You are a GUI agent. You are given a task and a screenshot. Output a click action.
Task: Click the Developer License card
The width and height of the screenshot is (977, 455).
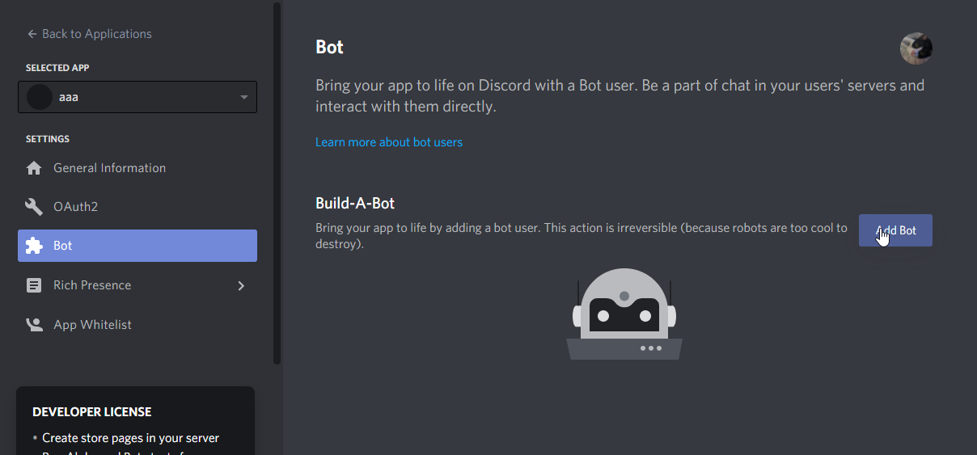click(x=135, y=420)
